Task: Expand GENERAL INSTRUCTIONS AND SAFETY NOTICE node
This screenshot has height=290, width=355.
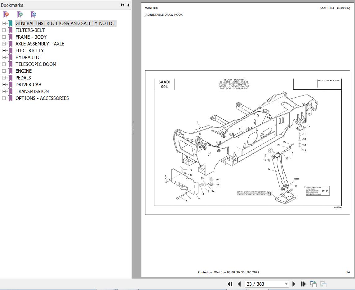Action: pos(4,23)
